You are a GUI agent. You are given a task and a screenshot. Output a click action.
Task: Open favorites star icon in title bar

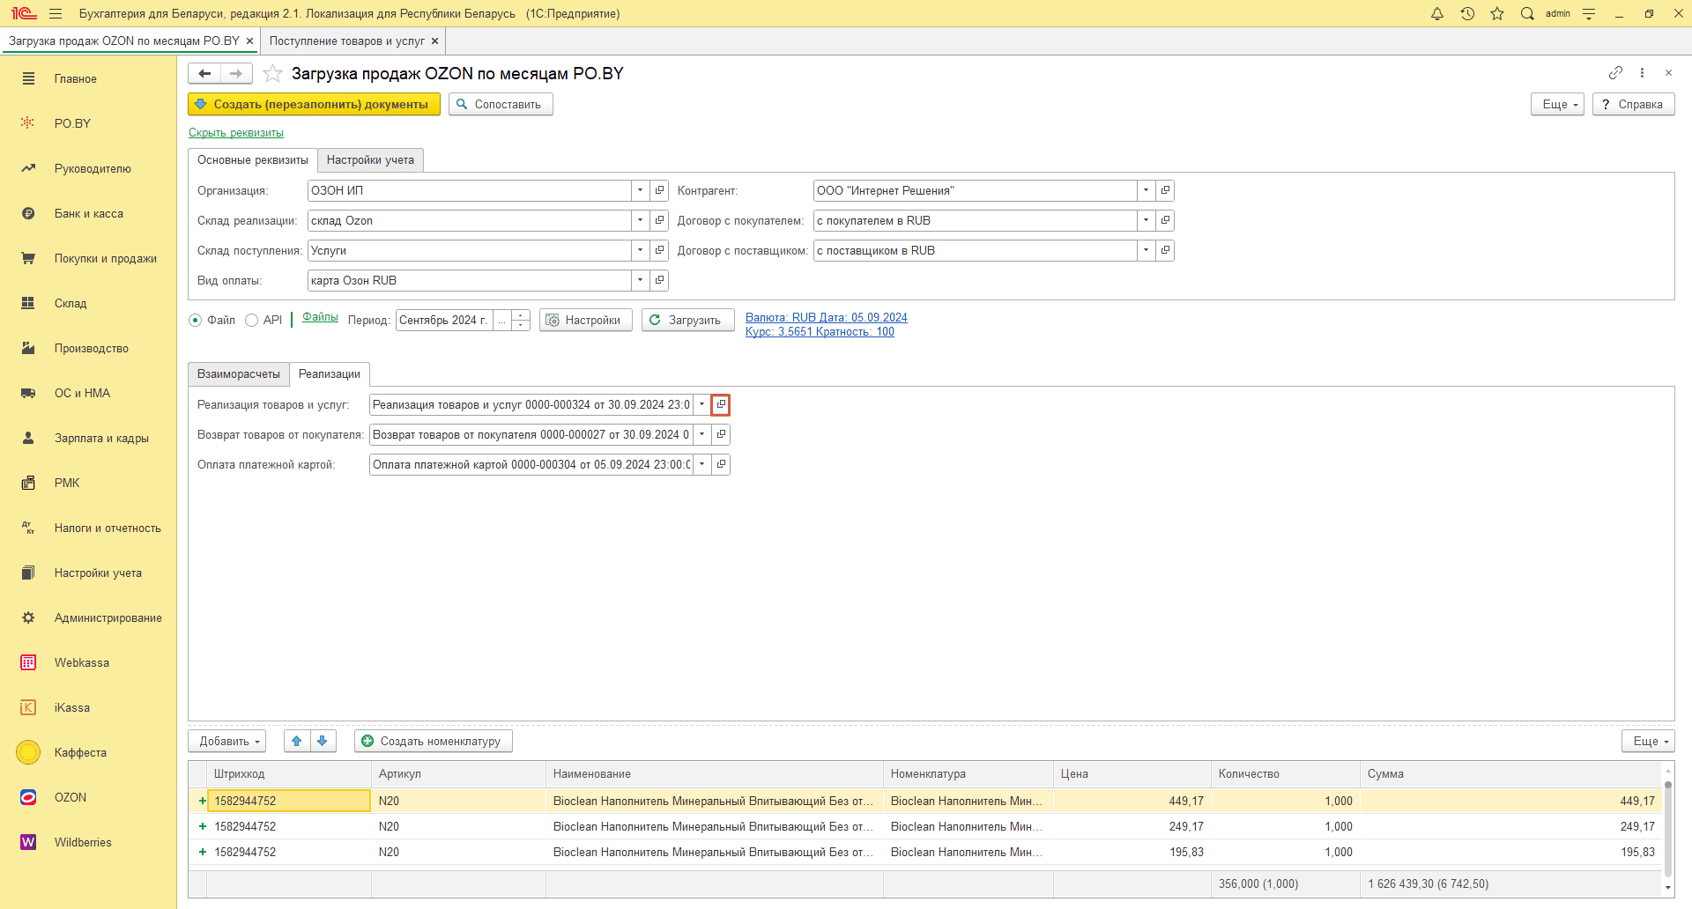click(1497, 13)
